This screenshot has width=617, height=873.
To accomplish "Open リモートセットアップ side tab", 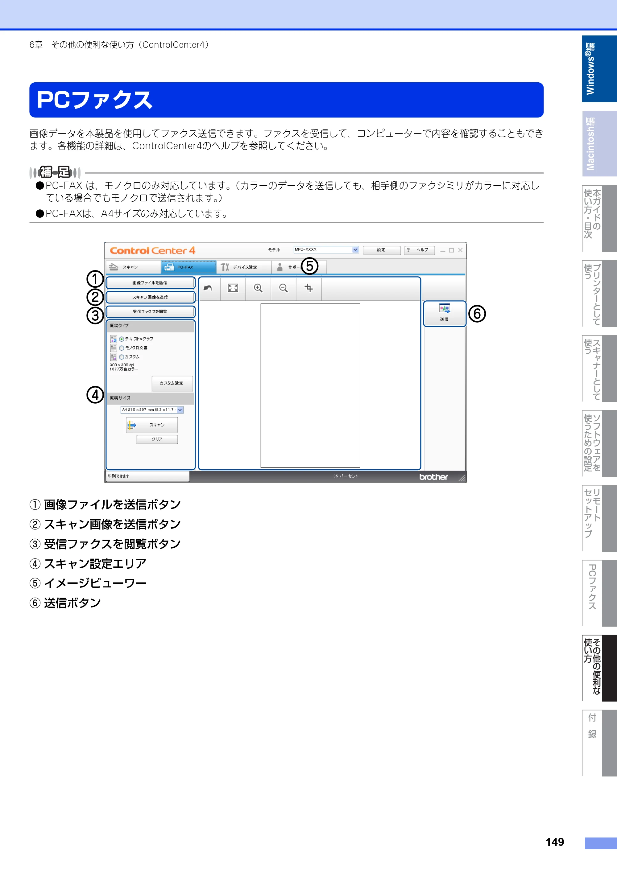I will click(x=599, y=518).
